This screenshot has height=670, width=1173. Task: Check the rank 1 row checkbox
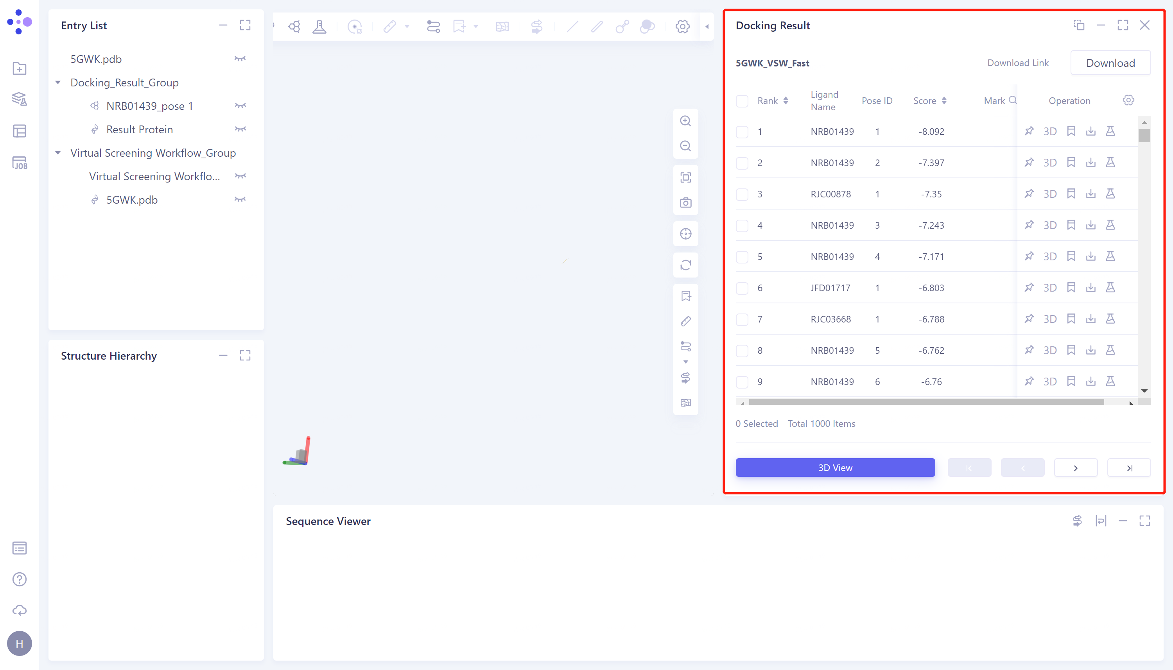coord(742,132)
